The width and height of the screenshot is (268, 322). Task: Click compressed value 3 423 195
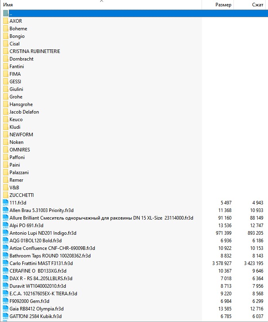pos(254,263)
